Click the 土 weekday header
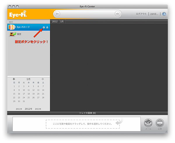This screenshot has width=175, height=143. click(x=43, y=83)
